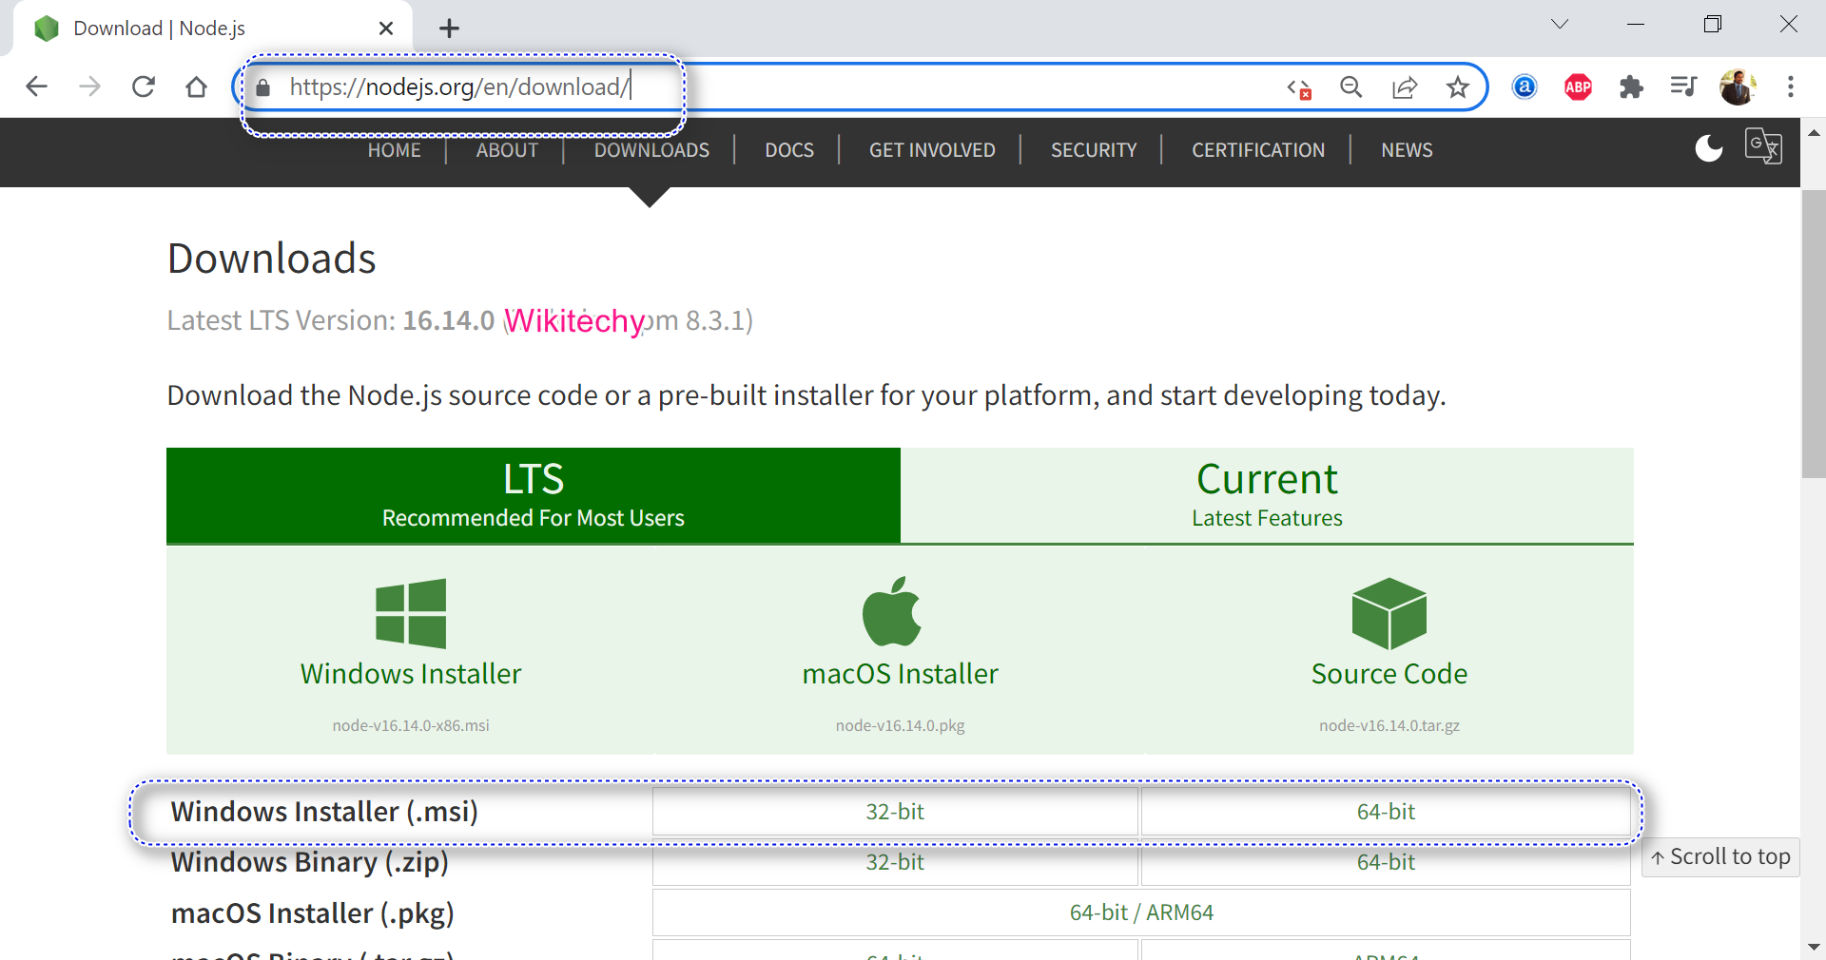Viewport: 1826px width, 960px height.
Task: Toggle dark mode with the moon icon
Action: (x=1708, y=148)
